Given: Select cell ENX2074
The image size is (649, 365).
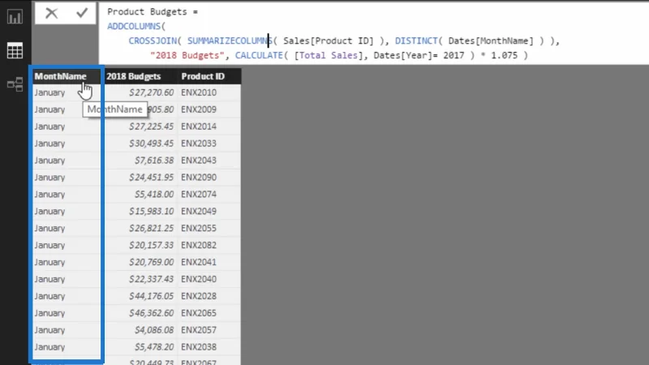Looking at the screenshot, I should [x=199, y=194].
